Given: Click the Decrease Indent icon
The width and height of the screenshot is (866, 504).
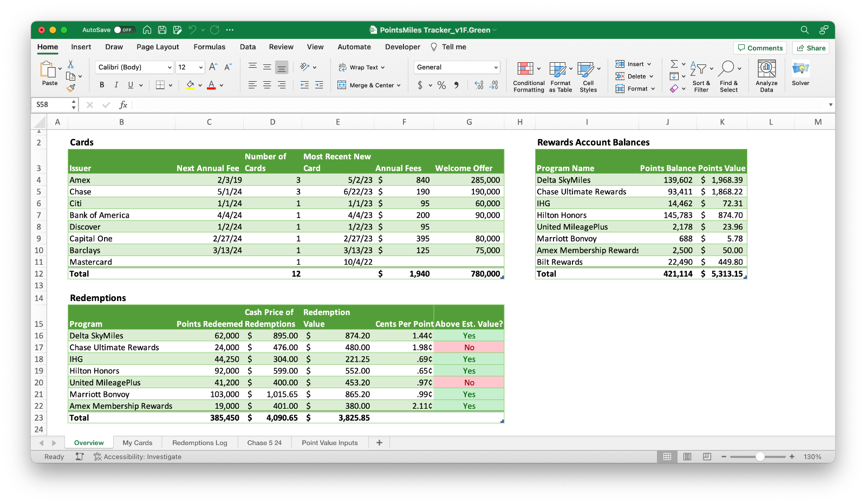Looking at the screenshot, I should coord(304,85).
